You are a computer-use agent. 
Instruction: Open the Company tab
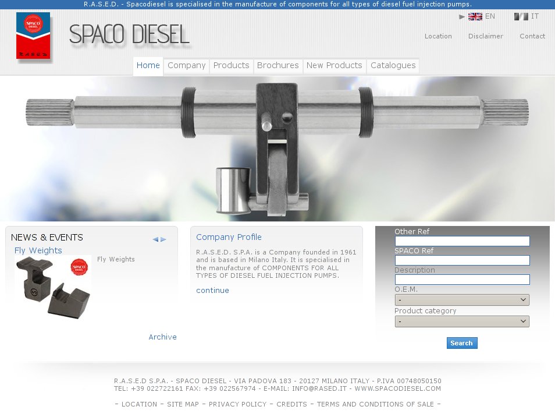point(187,66)
